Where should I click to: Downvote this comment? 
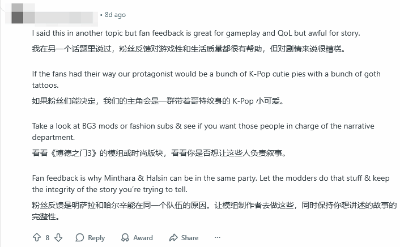pos(58,238)
